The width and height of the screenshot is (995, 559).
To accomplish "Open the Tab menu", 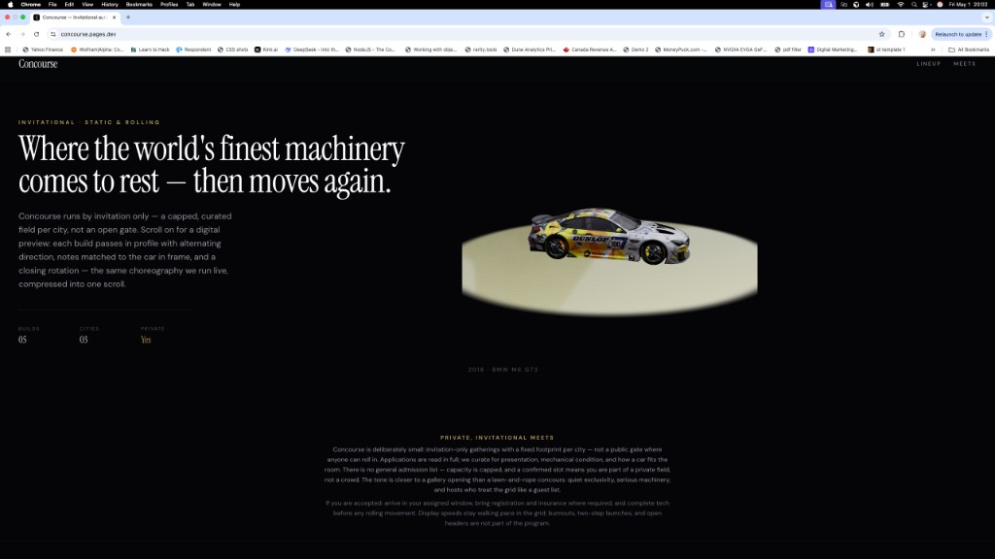I will (x=190, y=5).
